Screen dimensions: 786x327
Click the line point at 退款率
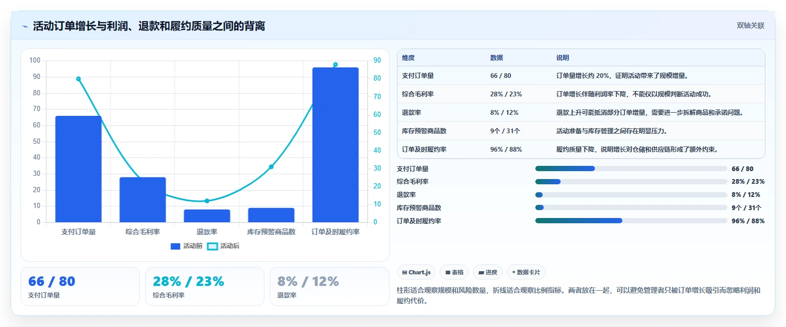[x=207, y=201]
